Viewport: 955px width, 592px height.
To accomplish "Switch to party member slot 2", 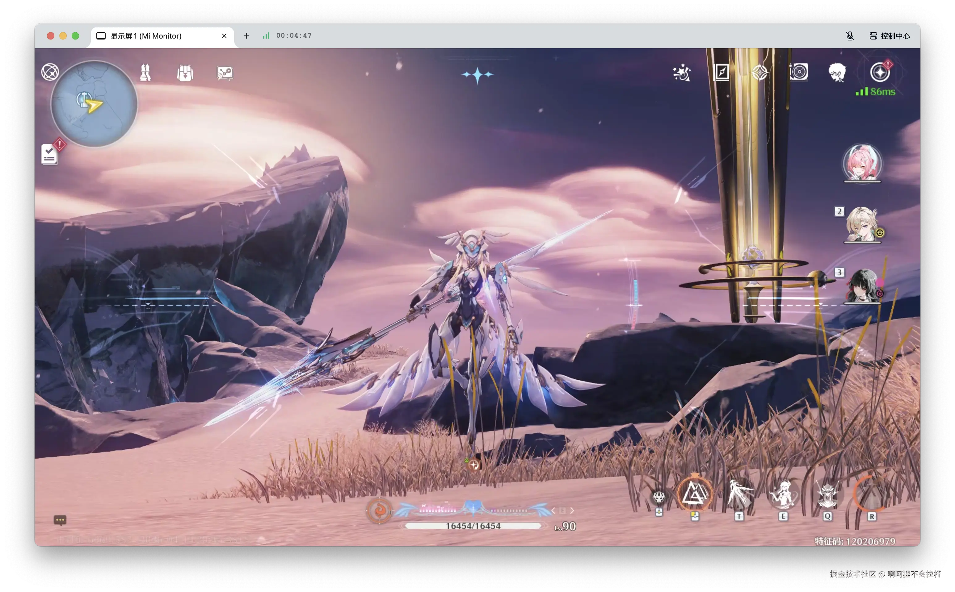I will pos(862,224).
